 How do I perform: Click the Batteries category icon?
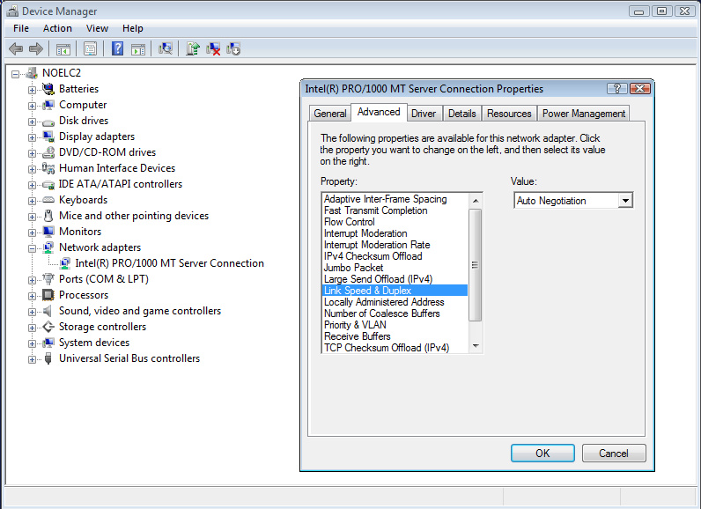coord(48,89)
